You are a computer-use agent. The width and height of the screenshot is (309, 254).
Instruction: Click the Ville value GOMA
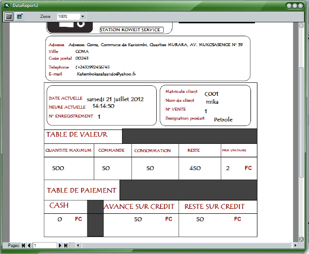pyautogui.click(x=82, y=52)
